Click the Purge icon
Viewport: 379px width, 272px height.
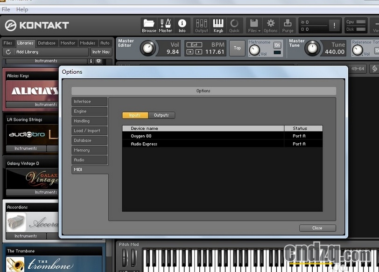pyautogui.click(x=288, y=25)
